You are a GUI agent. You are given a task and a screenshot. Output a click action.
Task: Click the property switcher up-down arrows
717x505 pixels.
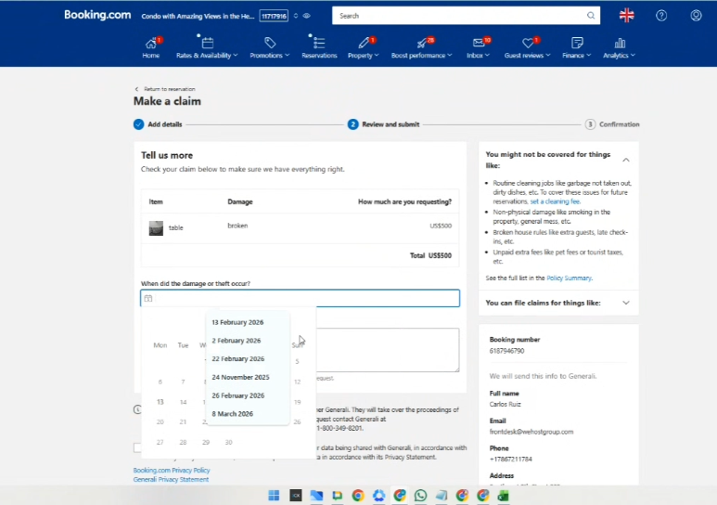coord(296,16)
